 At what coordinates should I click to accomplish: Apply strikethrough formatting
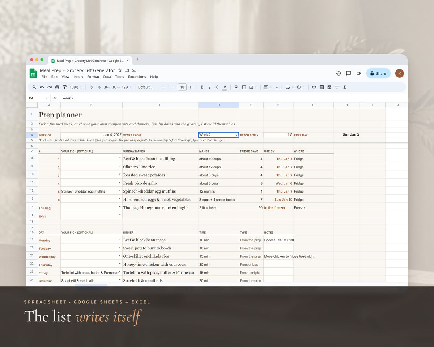coord(217,87)
